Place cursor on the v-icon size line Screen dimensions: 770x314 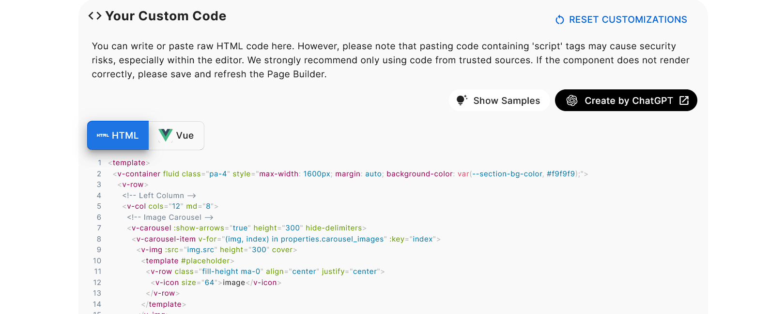click(x=216, y=283)
